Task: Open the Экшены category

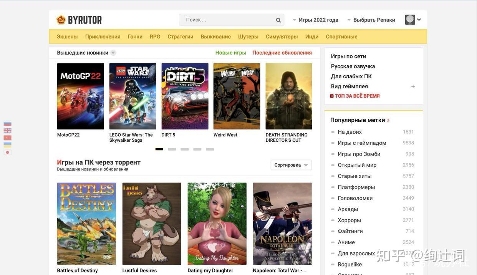Action: pos(67,36)
